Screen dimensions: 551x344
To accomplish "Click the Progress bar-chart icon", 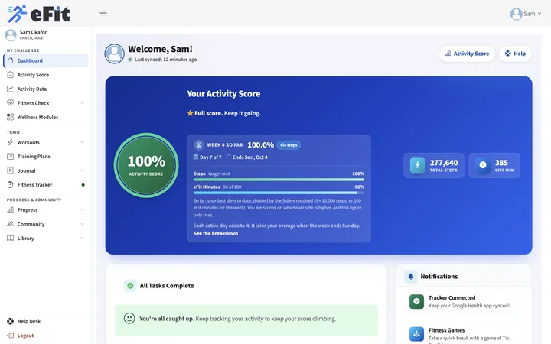I will pyautogui.click(x=11, y=210).
